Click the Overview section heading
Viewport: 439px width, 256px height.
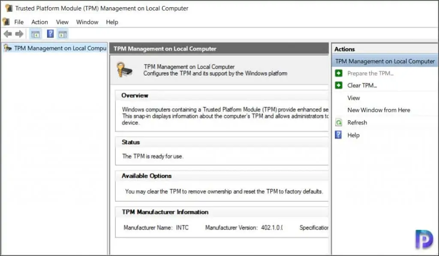coord(135,95)
